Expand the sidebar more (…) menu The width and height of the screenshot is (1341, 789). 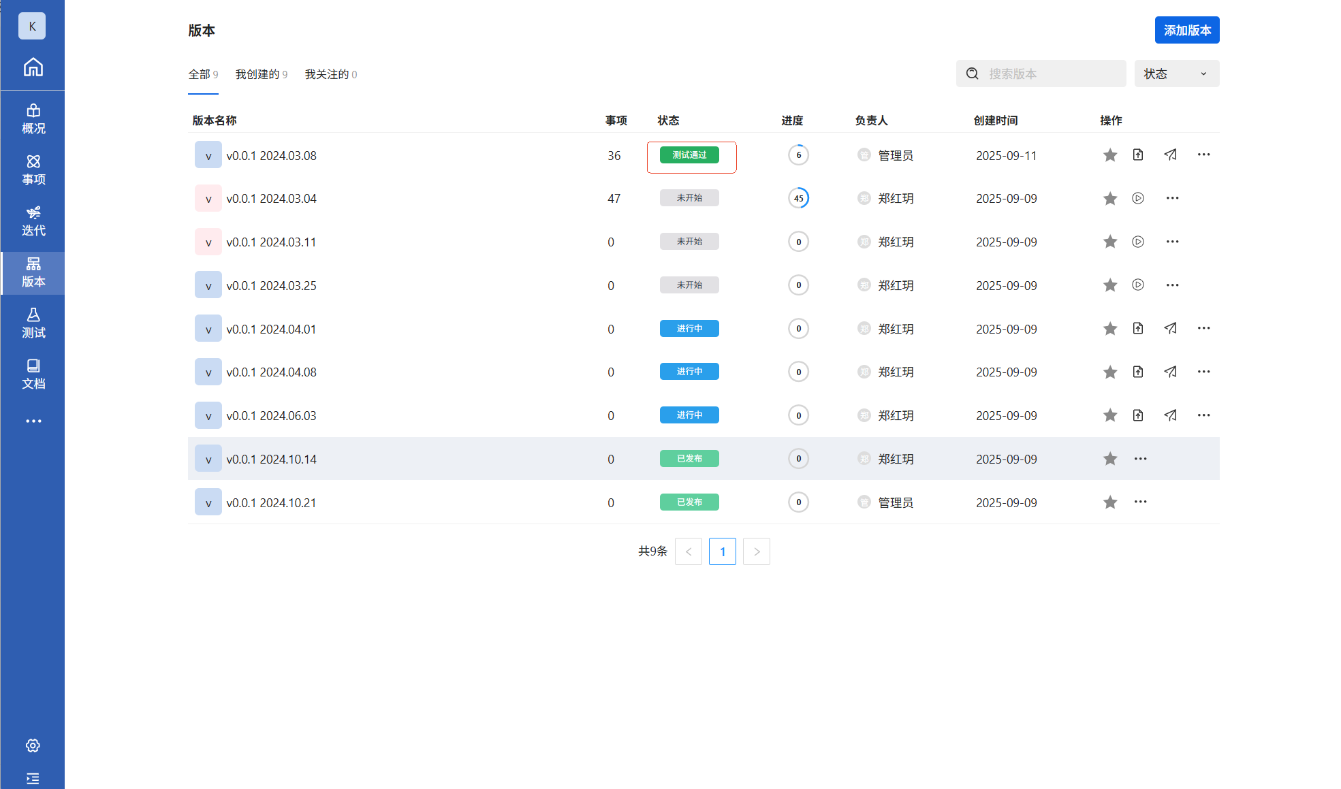(x=33, y=421)
